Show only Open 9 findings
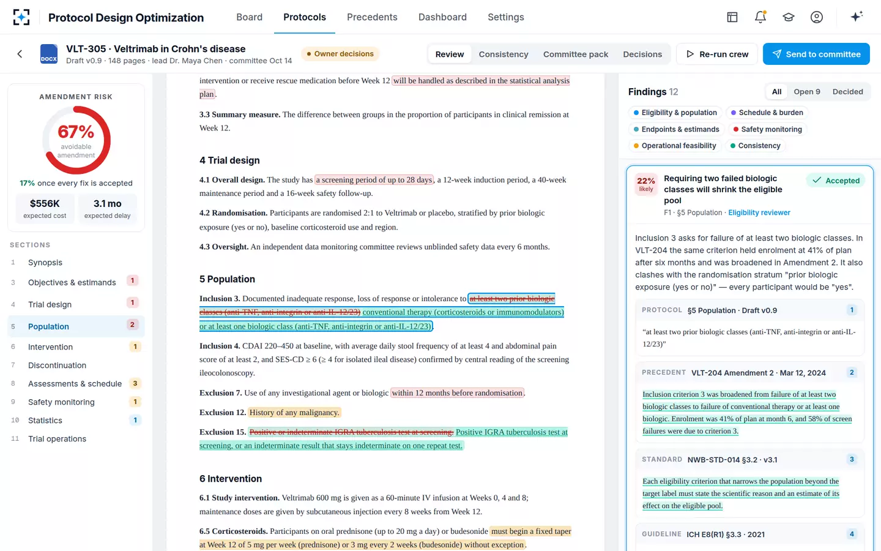This screenshot has height=551, width=881. click(807, 92)
